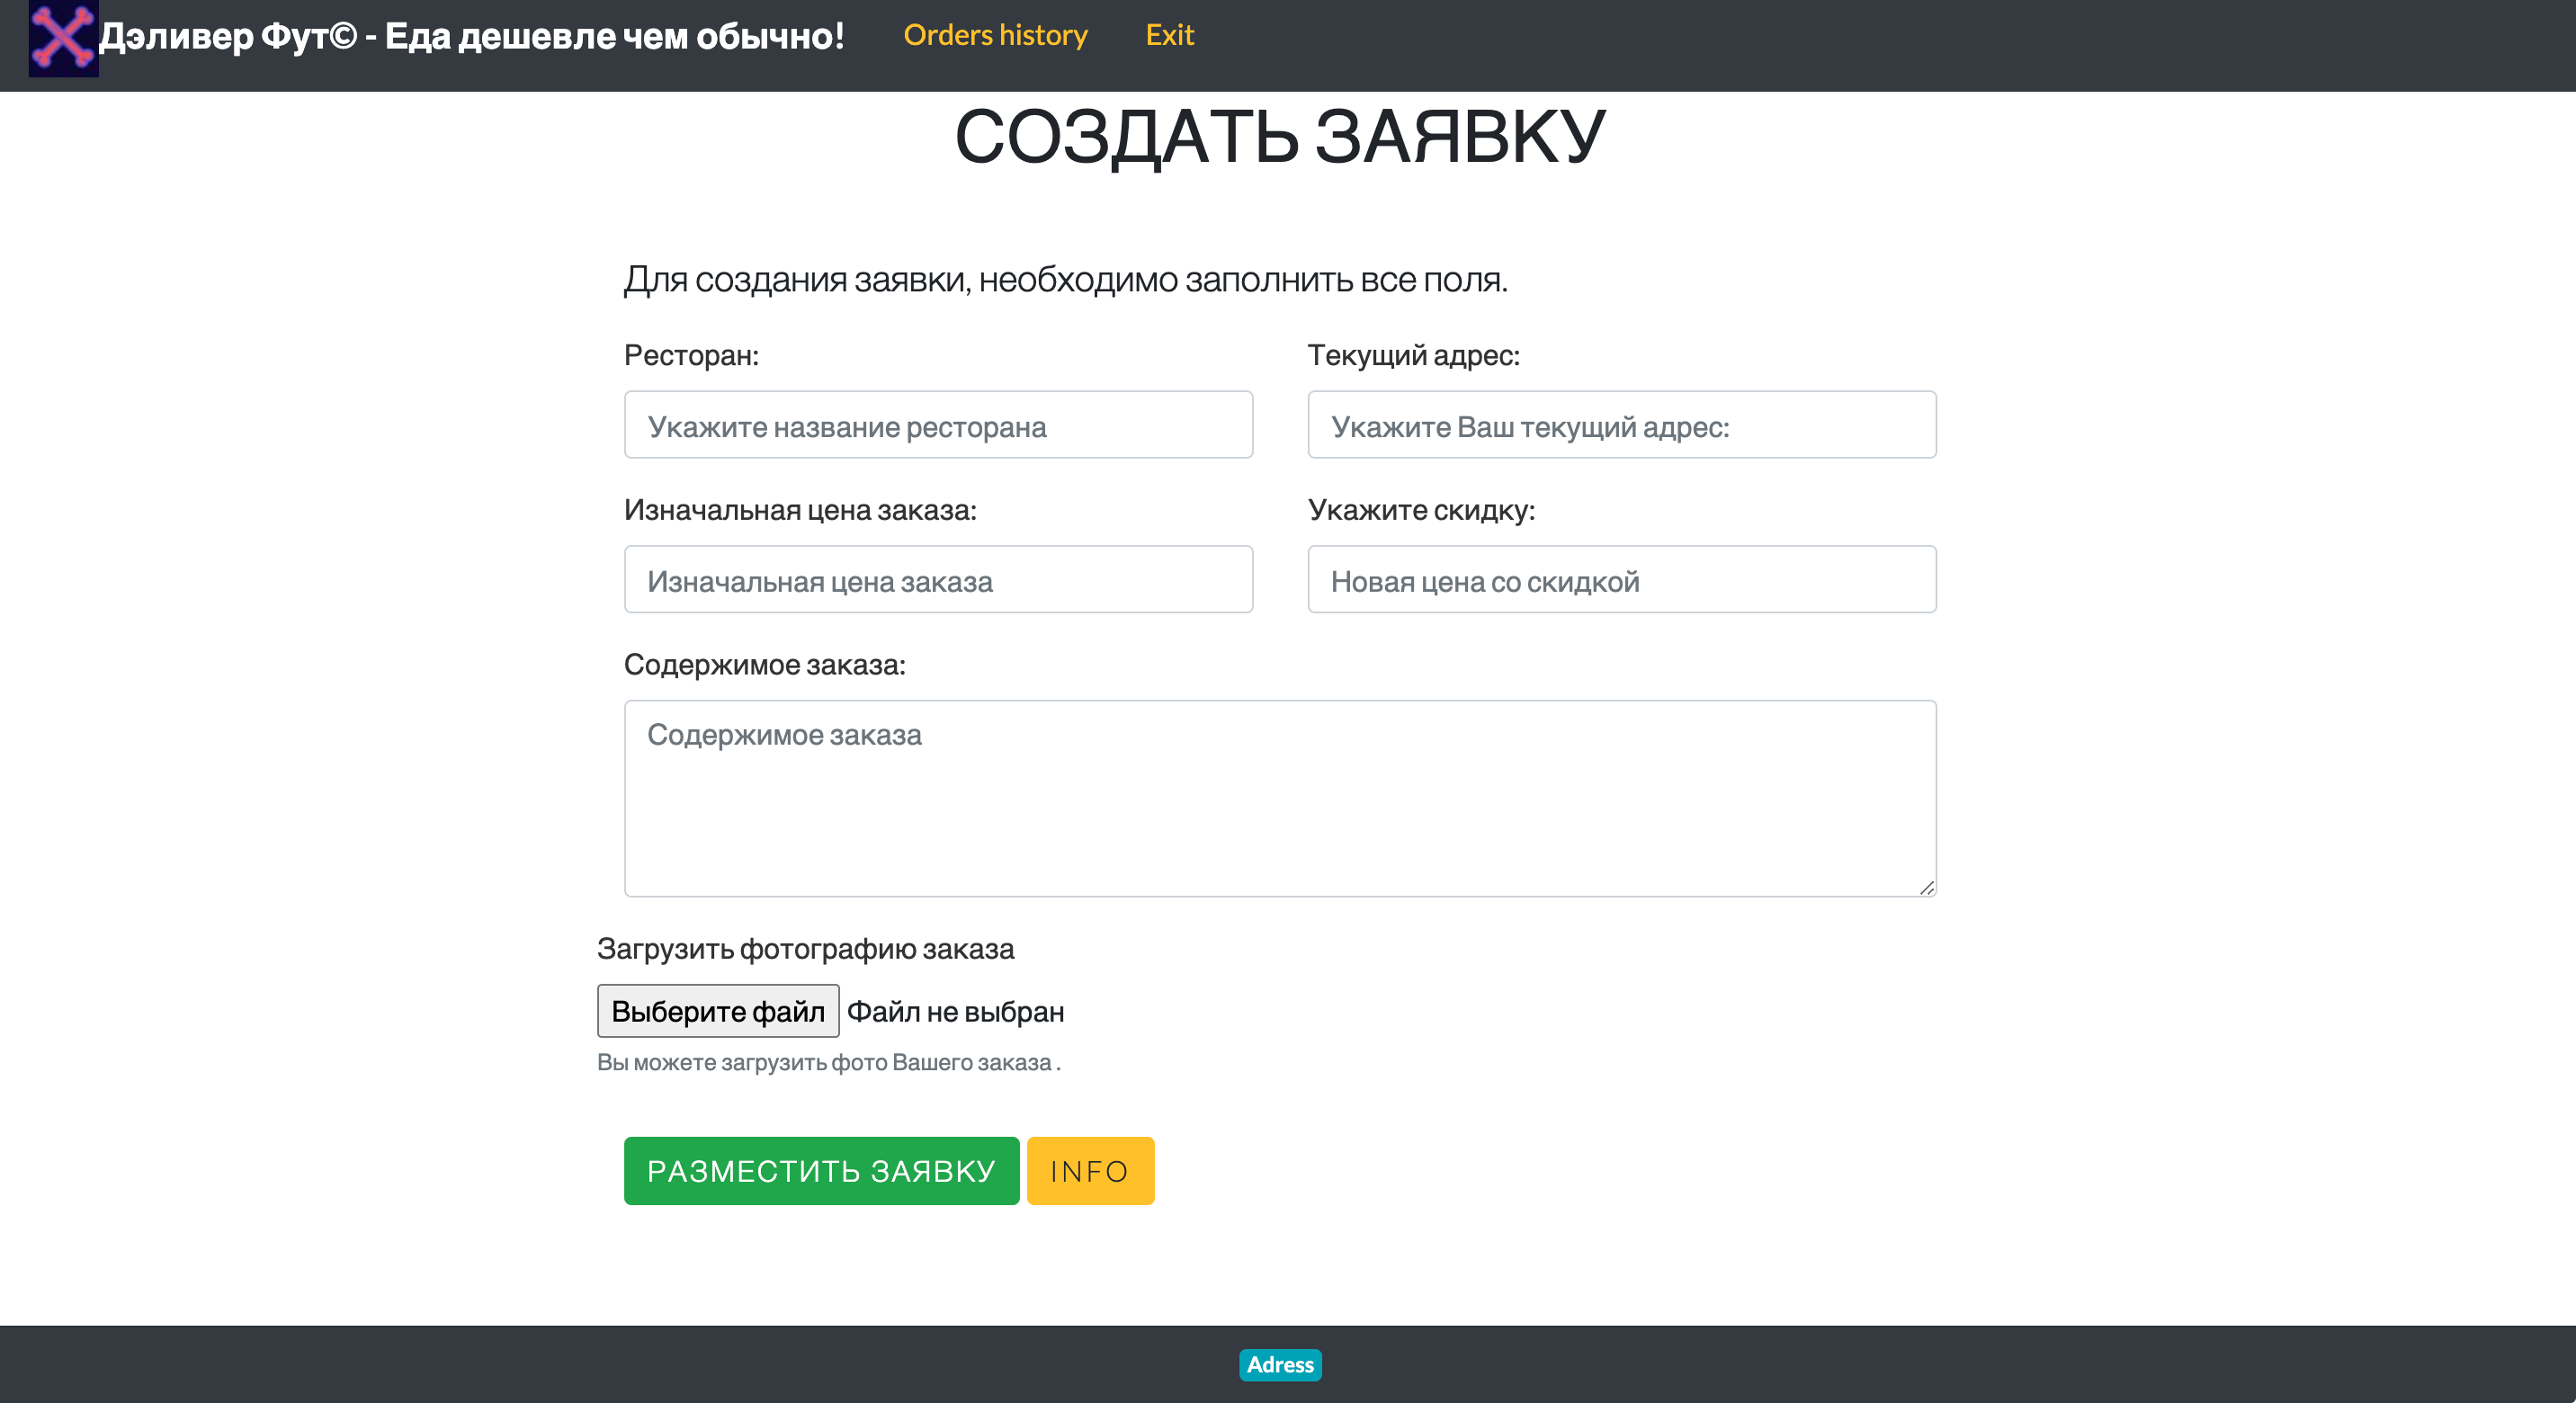Submit with Разместить заявку button
Screen dimensions: 2576x1403
tap(821, 1171)
